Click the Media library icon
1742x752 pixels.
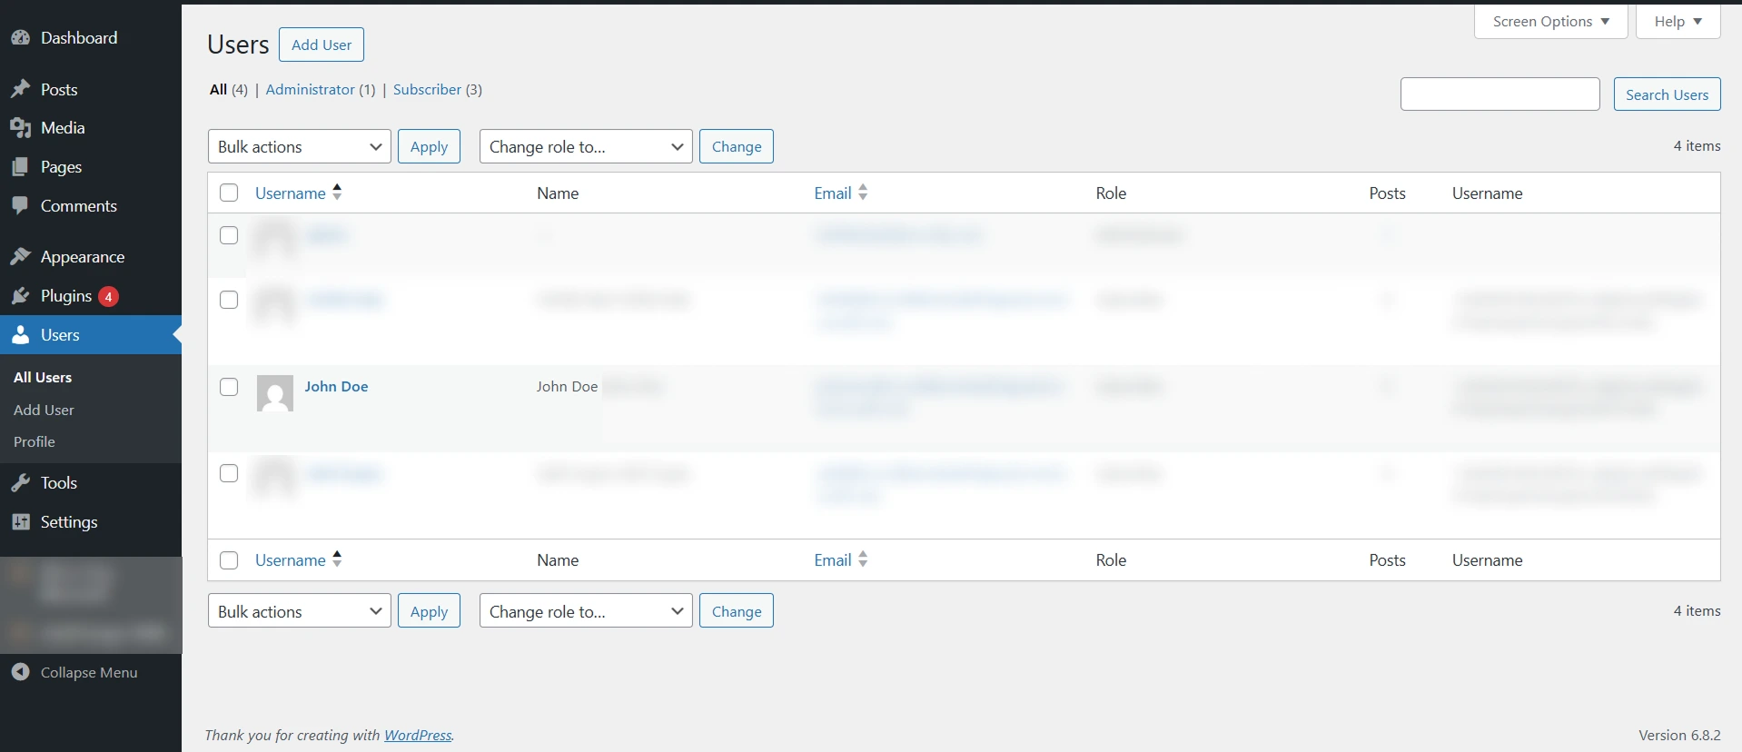[21, 128]
